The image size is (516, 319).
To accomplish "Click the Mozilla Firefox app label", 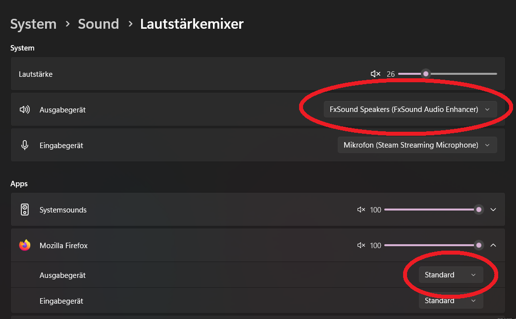I will (x=63, y=245).
